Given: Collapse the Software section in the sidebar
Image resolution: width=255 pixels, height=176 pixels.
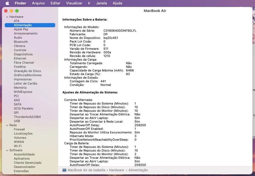Looking at the screenshot, I should (x=7, y=150).
